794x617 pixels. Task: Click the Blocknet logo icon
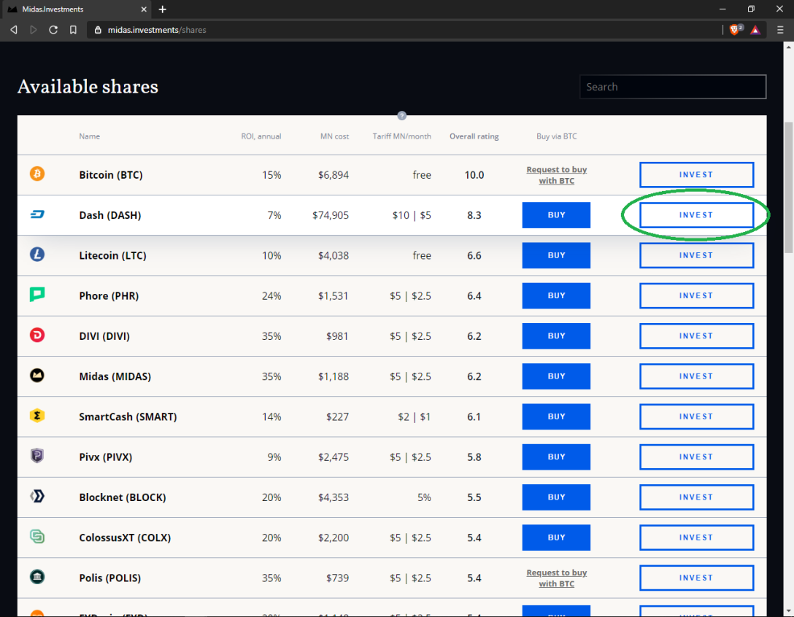(x=37, y=496)
